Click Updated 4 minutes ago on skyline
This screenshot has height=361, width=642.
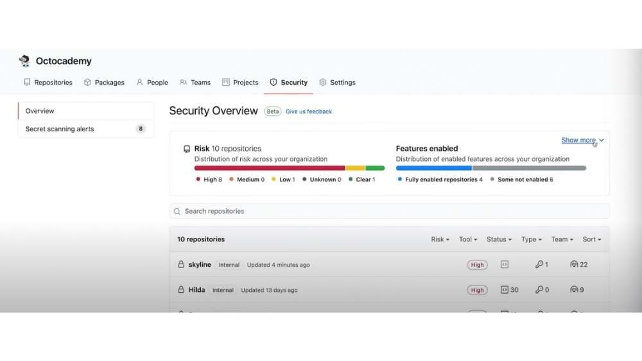pyautogui.click(x=279, y=265)
